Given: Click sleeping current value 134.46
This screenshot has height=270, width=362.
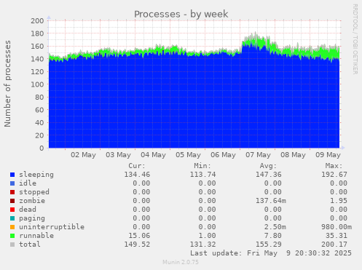Looking at the screenshot, I should 137,175.
